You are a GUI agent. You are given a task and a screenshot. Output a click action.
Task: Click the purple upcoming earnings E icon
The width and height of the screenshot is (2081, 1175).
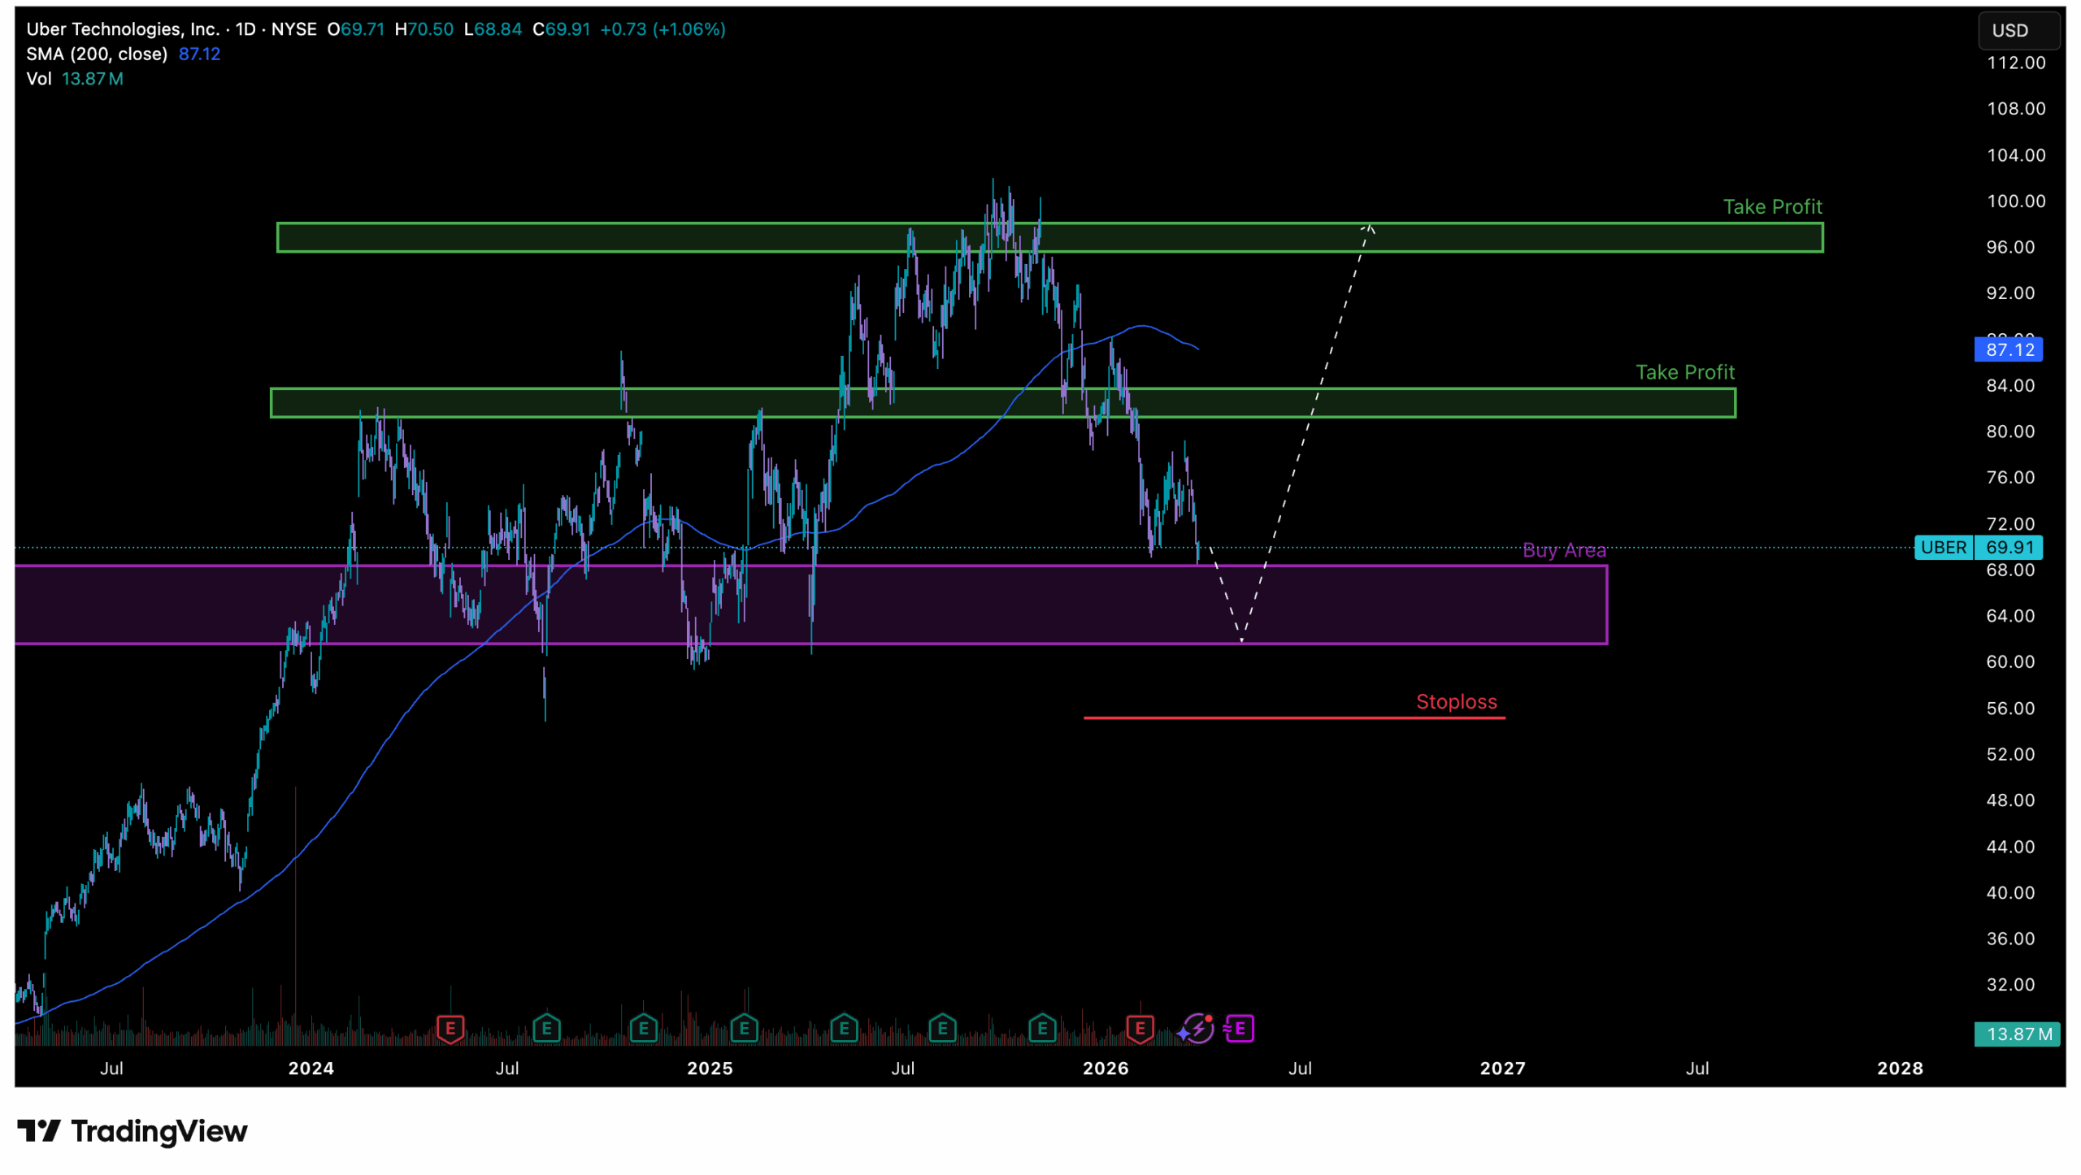[1239, 1030]
